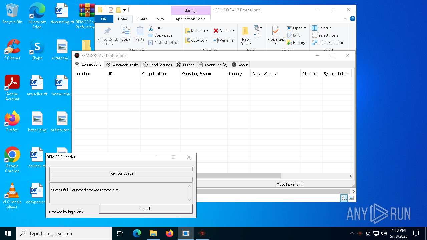Click Select all in ribbon
The height and width of the screenshot is (240, 427).
323,28
